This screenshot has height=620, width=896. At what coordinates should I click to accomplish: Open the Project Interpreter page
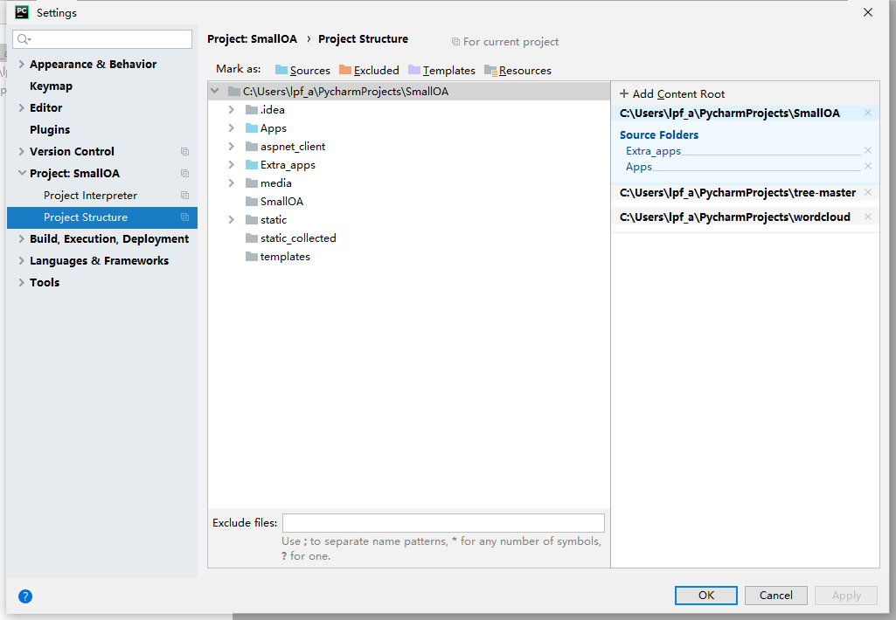(x=90, y=196)
